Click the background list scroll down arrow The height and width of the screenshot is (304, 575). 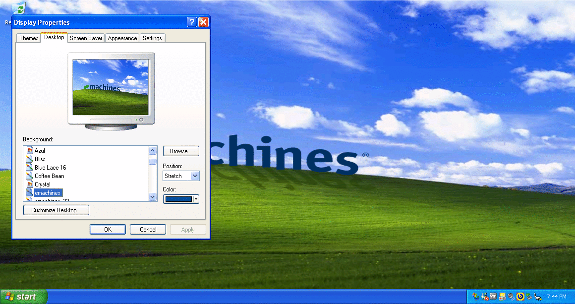(x=153, y=197)
